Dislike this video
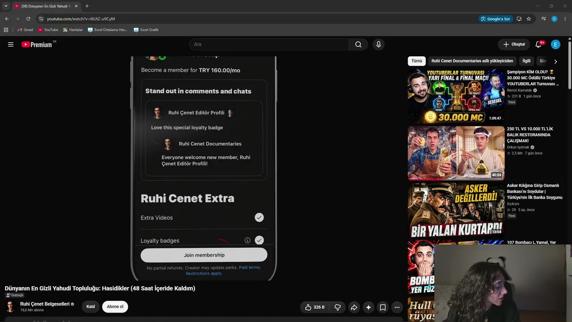The width and height of the screenshot is (572, 322). 338,307
